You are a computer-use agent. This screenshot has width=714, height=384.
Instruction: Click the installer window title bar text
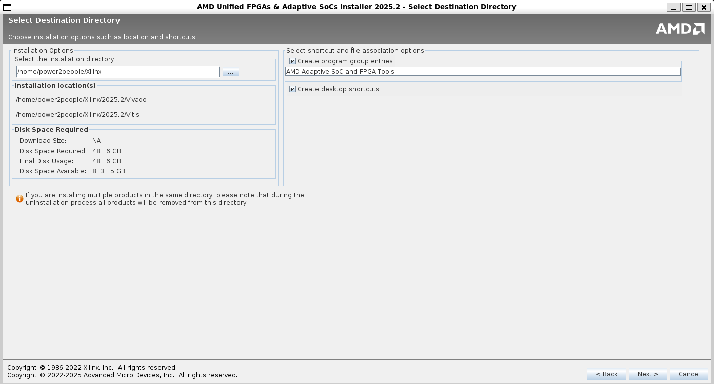[x=356, y=7]
